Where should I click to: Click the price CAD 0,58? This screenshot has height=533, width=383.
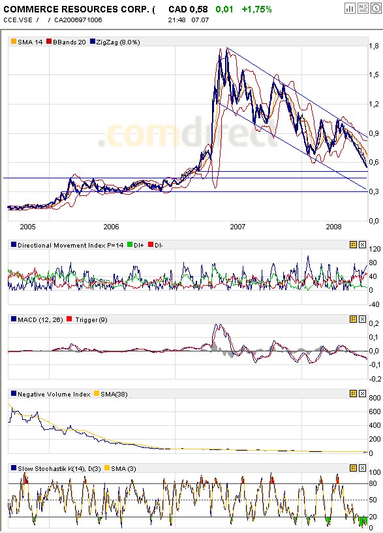click(x=188, y=9)
